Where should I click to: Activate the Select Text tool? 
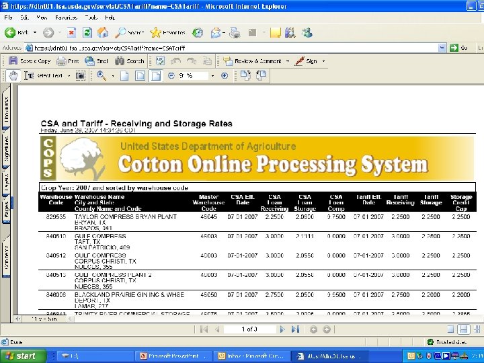coord(44,76)
